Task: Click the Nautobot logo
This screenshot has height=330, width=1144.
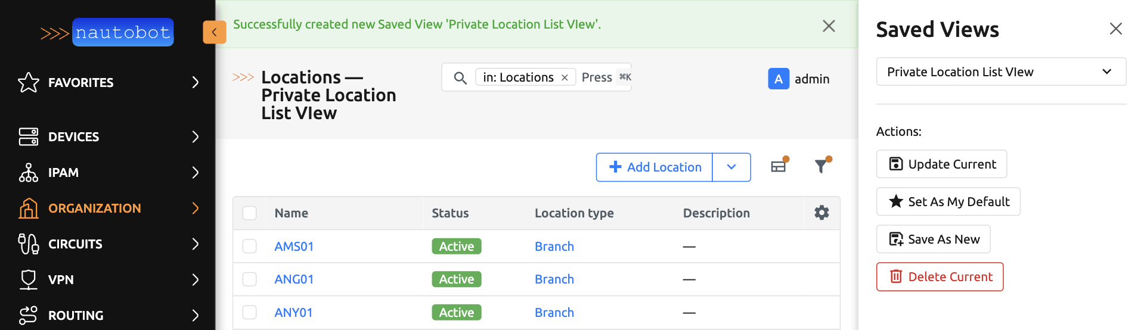Action: [x=107, y=32]
